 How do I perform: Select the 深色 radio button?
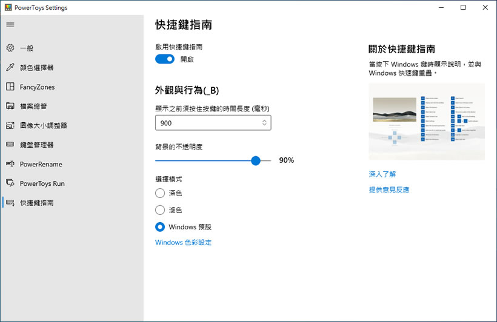pyautogui.click(x=160, y=193)
